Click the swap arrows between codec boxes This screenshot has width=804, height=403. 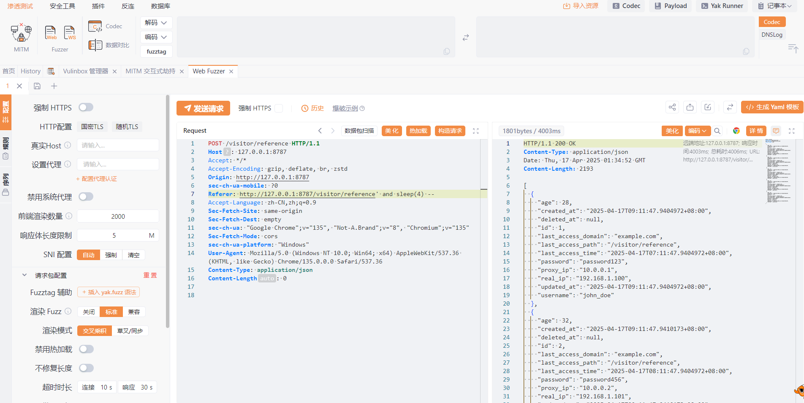pyautogui.click(x=465, y=38)
